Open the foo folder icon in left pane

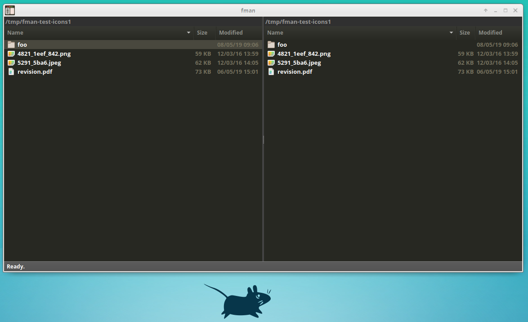pyautogui.click(x=11, y=45)
